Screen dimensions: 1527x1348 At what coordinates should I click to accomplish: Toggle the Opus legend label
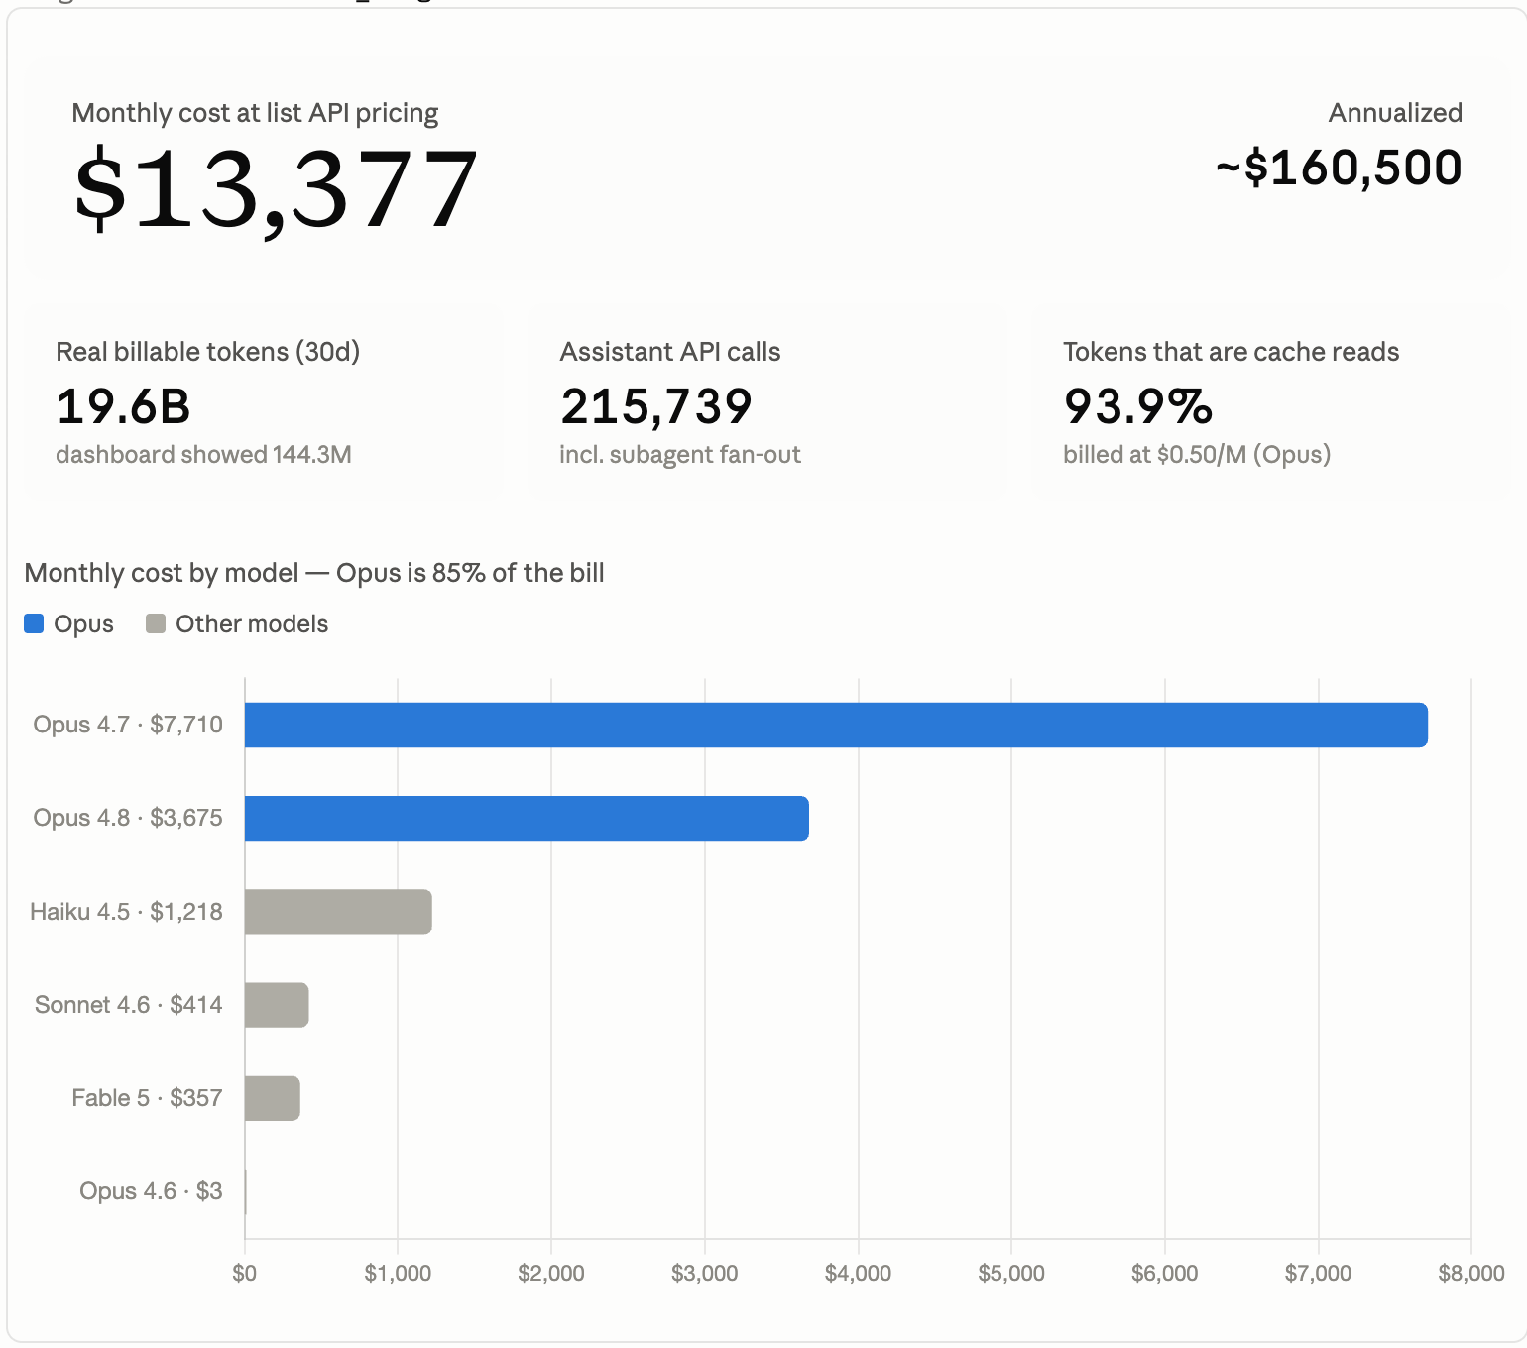(83, 623)
